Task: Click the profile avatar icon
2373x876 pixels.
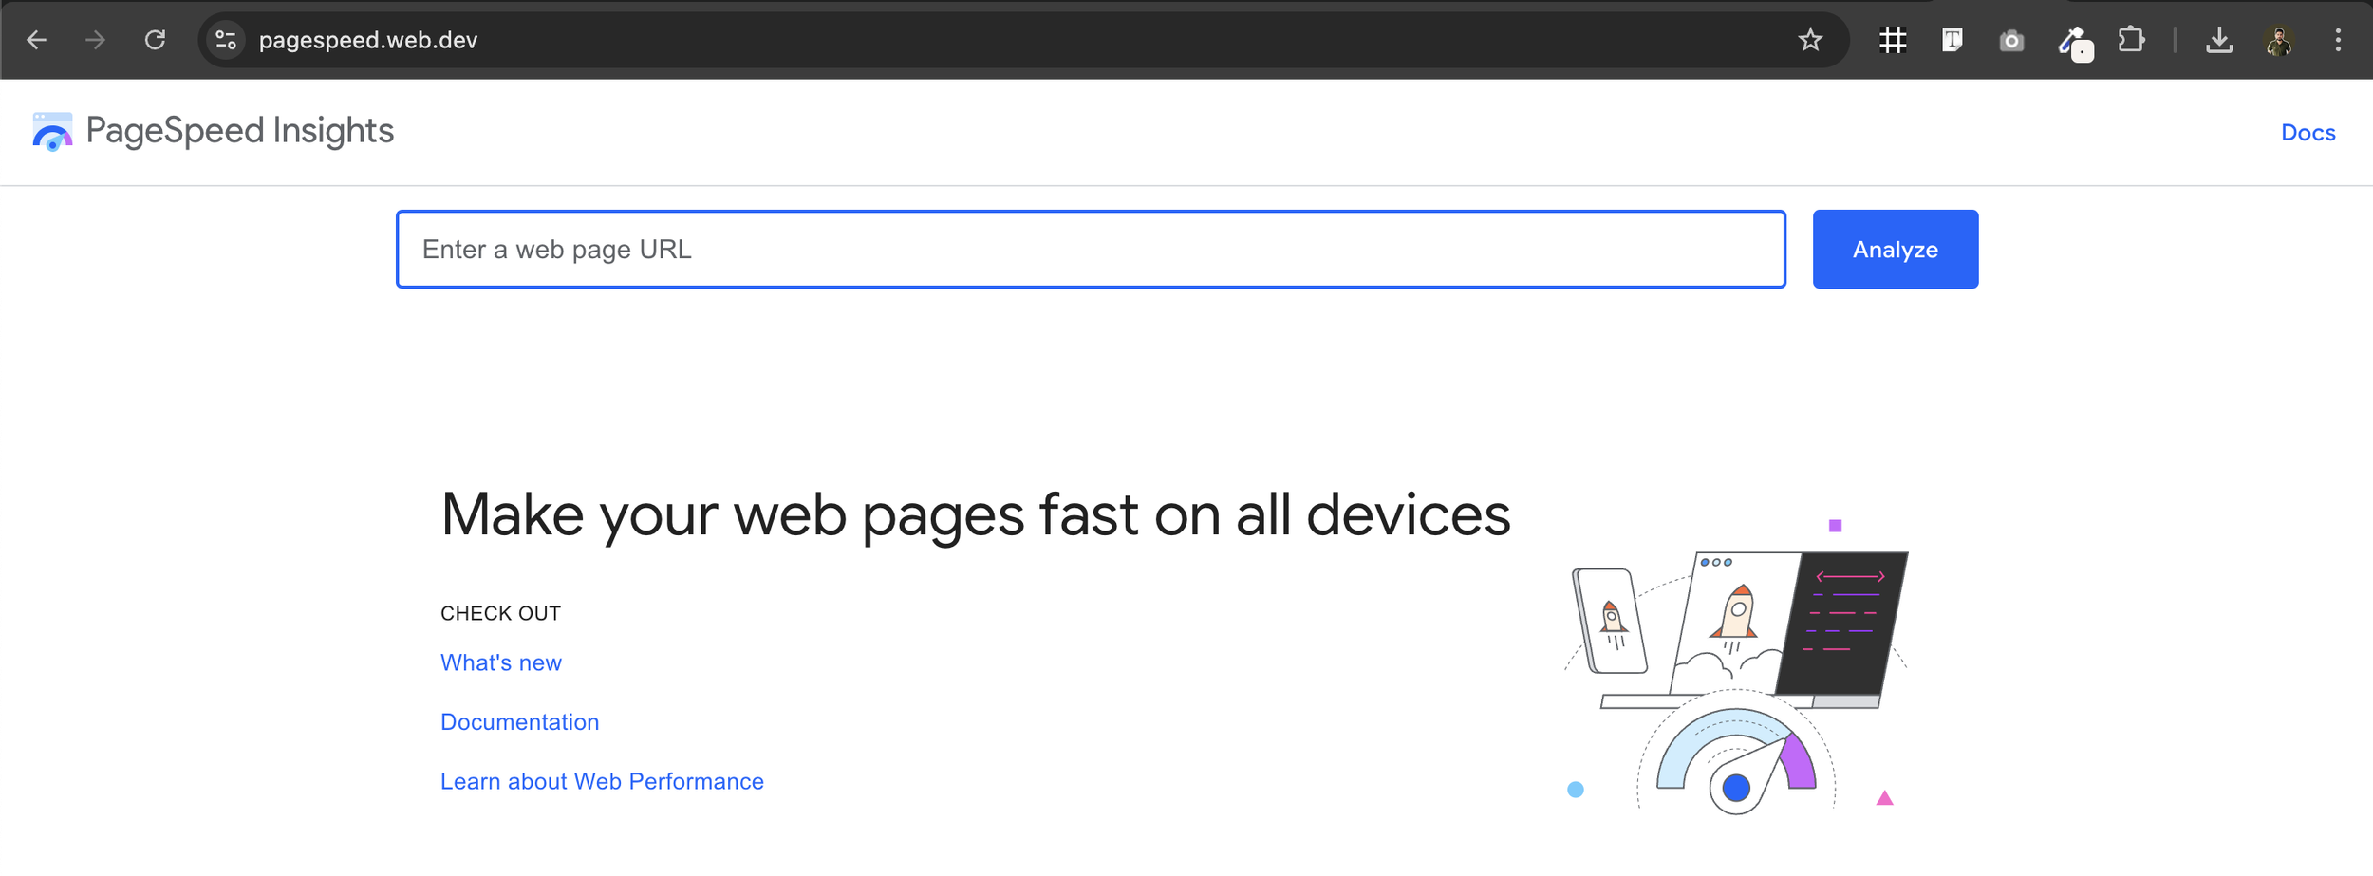Action: click(2279, 40)
